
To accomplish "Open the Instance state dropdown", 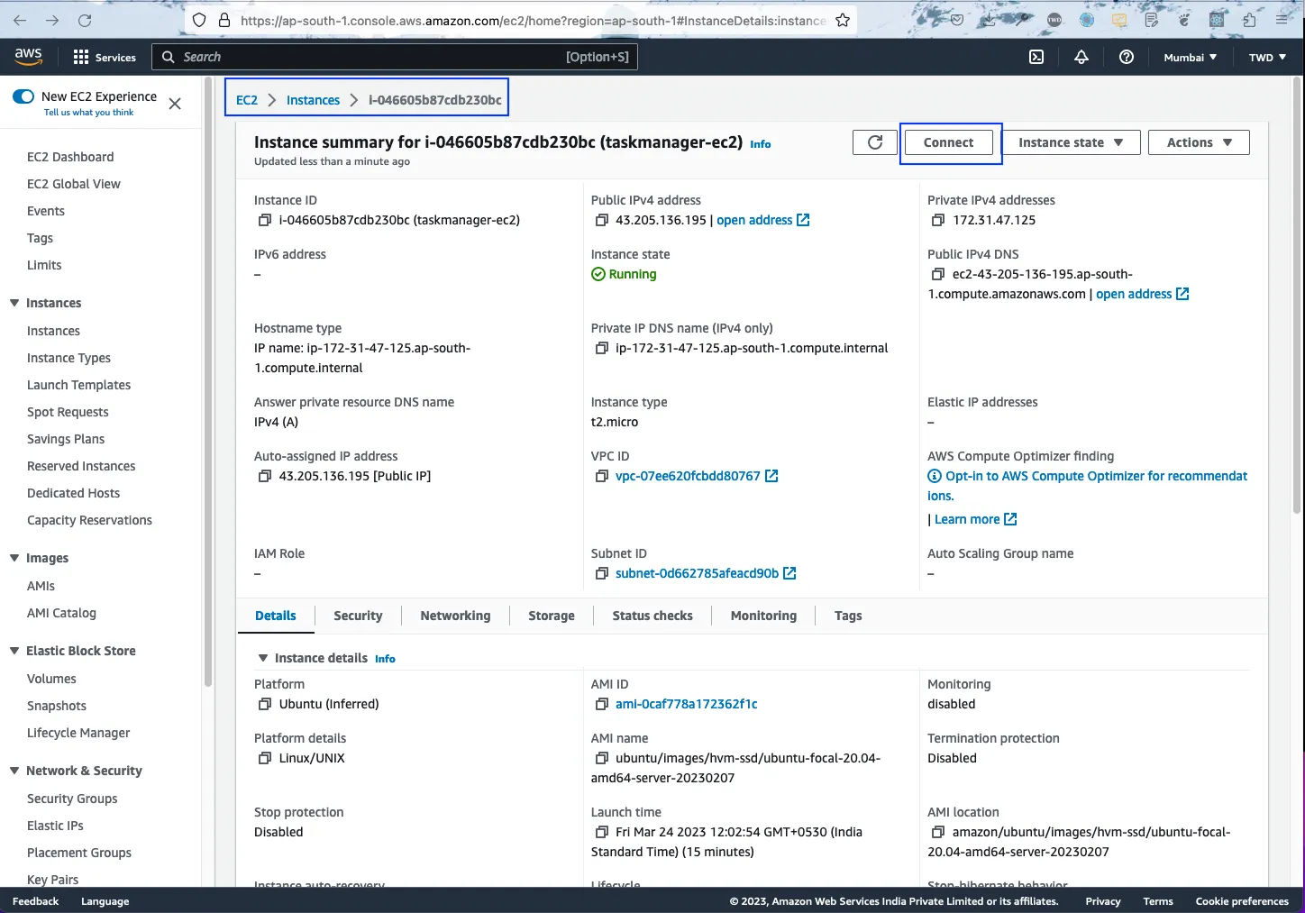I will (1072, 142).
